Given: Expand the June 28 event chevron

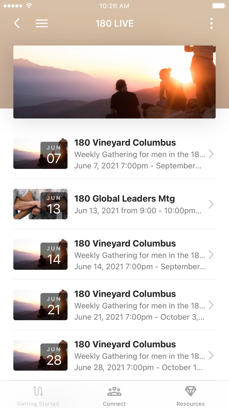Looking at the screenshot, I should tap(211, 356).
